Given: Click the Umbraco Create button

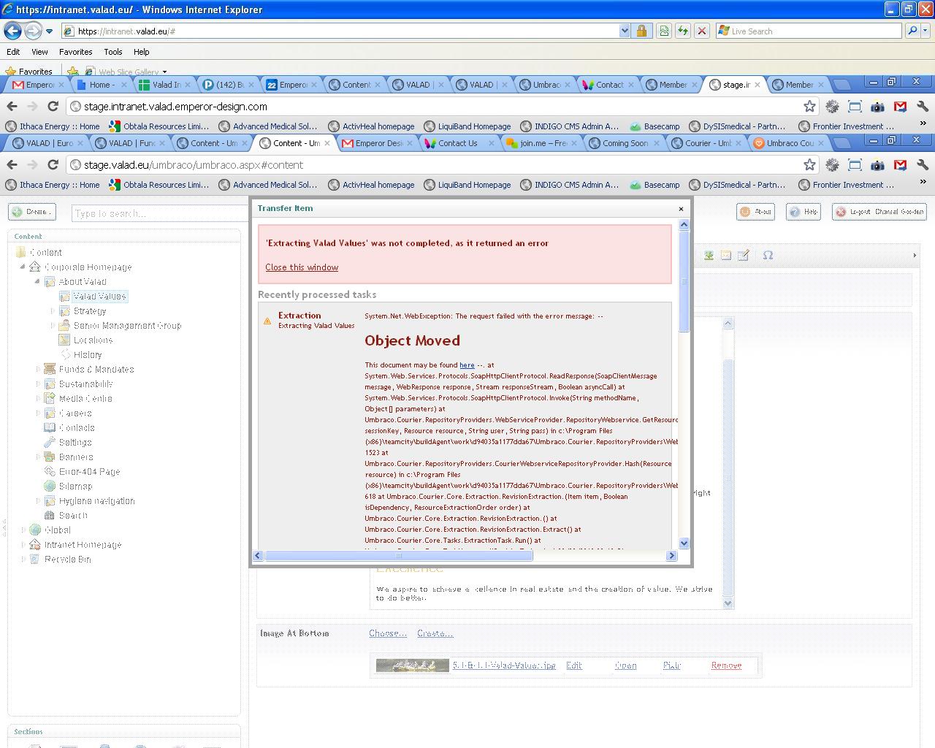Looking at the screenshot, I should pyautogui.click(x=32, y=212).
